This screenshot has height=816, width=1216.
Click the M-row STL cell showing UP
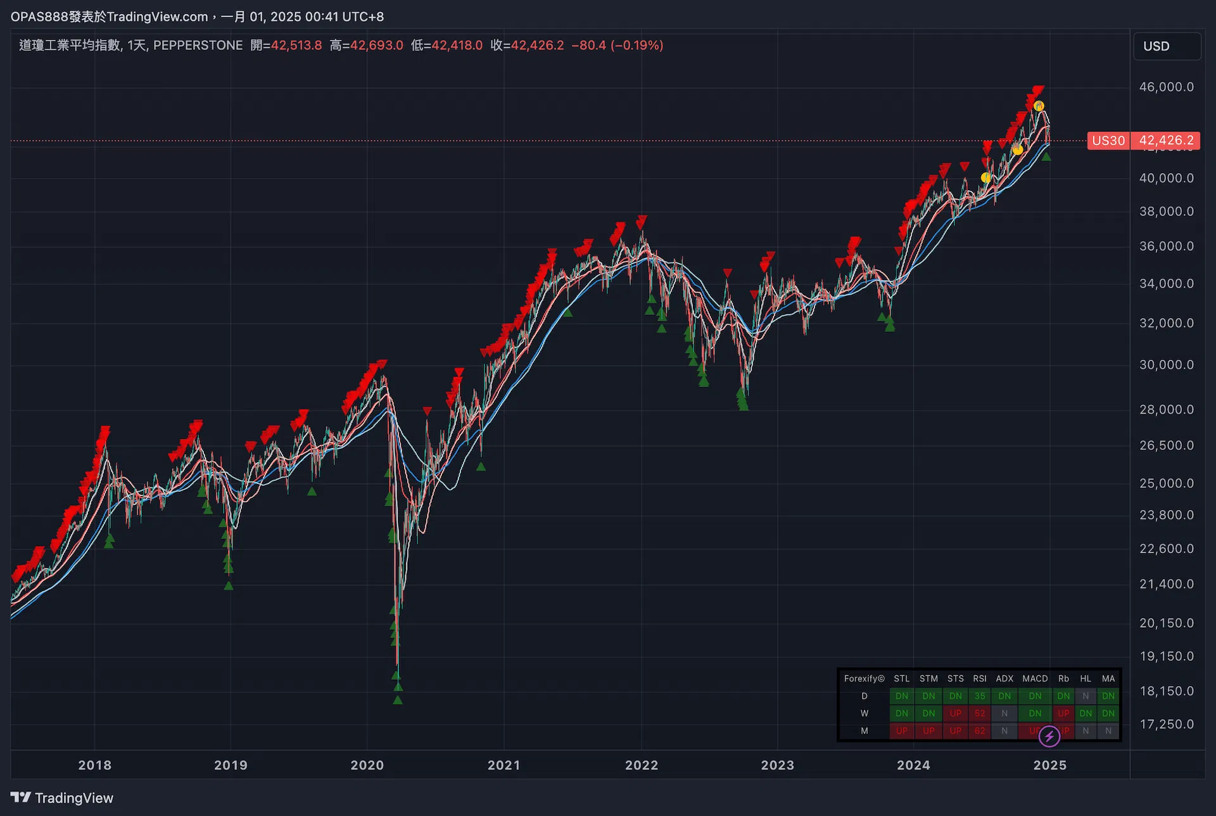pyautogui.click(x=902, y=731)
